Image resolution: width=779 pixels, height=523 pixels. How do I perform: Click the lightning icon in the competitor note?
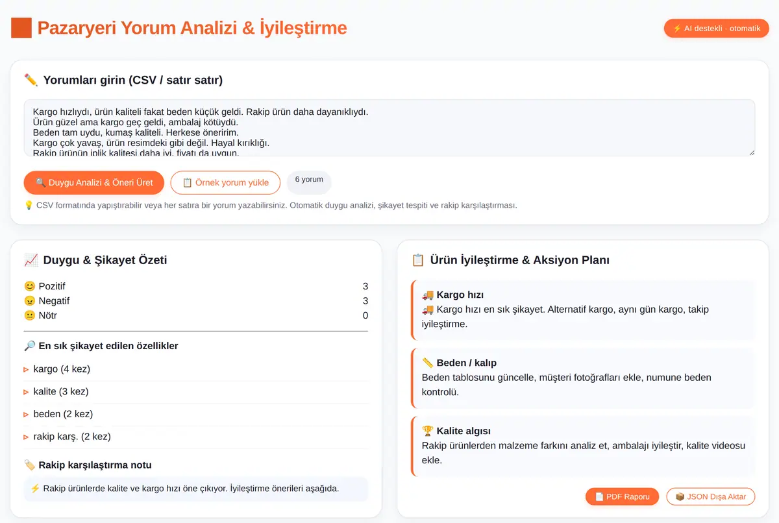(35, 489)
